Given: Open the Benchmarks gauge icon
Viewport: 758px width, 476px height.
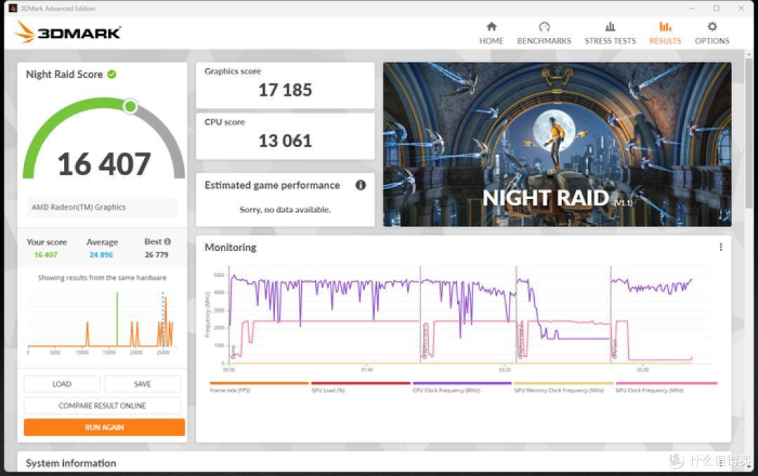Looking at the screenshot, I should click(x=544, y=27).
